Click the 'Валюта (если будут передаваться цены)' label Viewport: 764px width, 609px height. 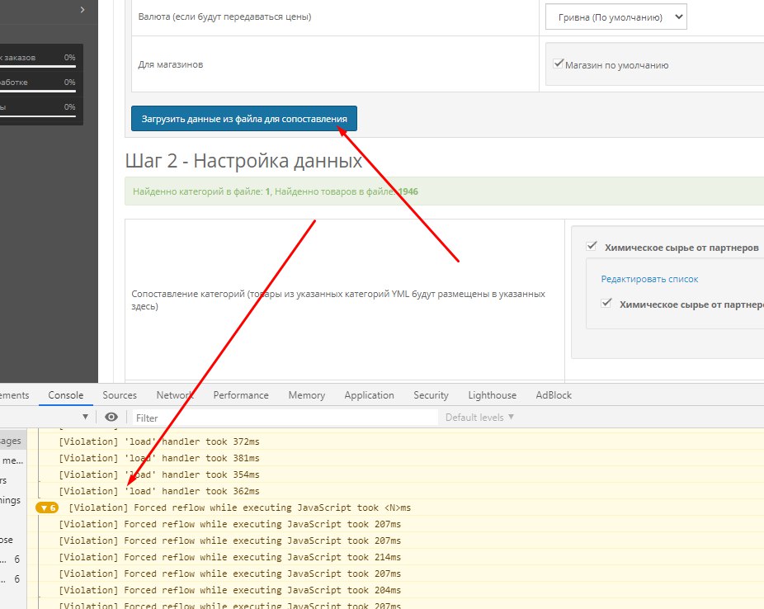224,17
